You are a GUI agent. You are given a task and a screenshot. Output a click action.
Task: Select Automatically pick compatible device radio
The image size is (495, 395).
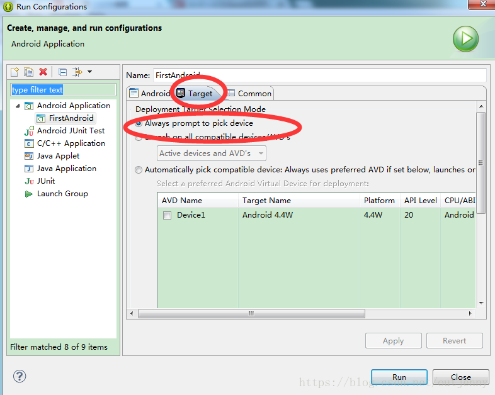click(x=139, y=170)
